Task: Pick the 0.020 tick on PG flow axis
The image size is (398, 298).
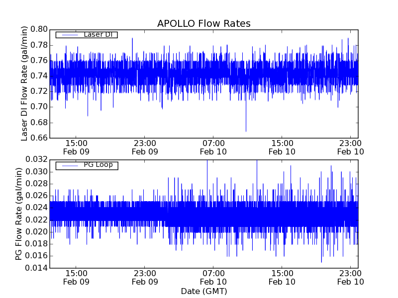Action: [x=36, y=231]
